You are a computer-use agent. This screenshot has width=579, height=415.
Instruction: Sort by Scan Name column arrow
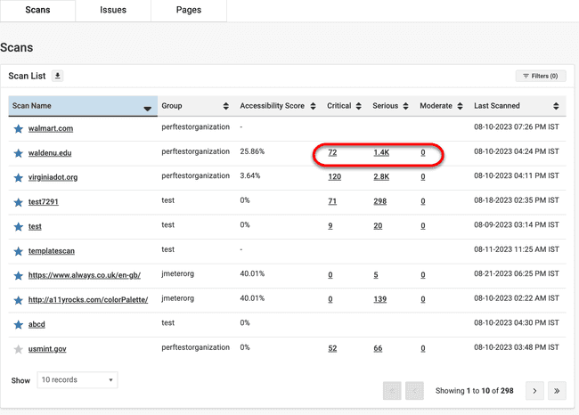pyautogui.click(x=147, y=107)
